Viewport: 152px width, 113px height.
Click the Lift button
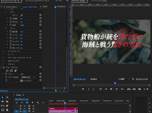[129, 89]
